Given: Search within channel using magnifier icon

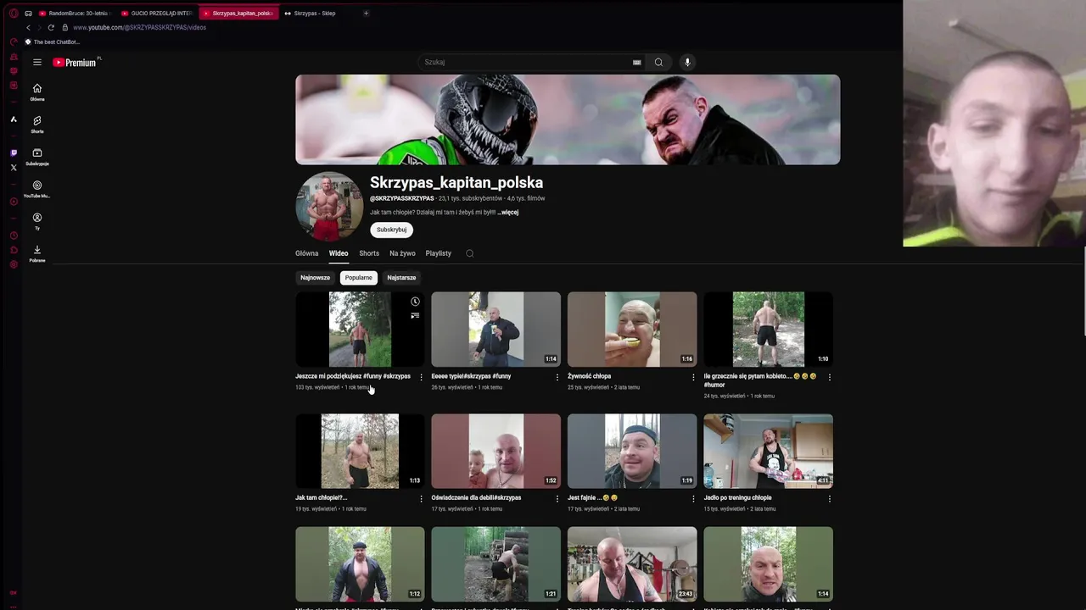Looking at the screenshot, I should (x=469, y=253).
